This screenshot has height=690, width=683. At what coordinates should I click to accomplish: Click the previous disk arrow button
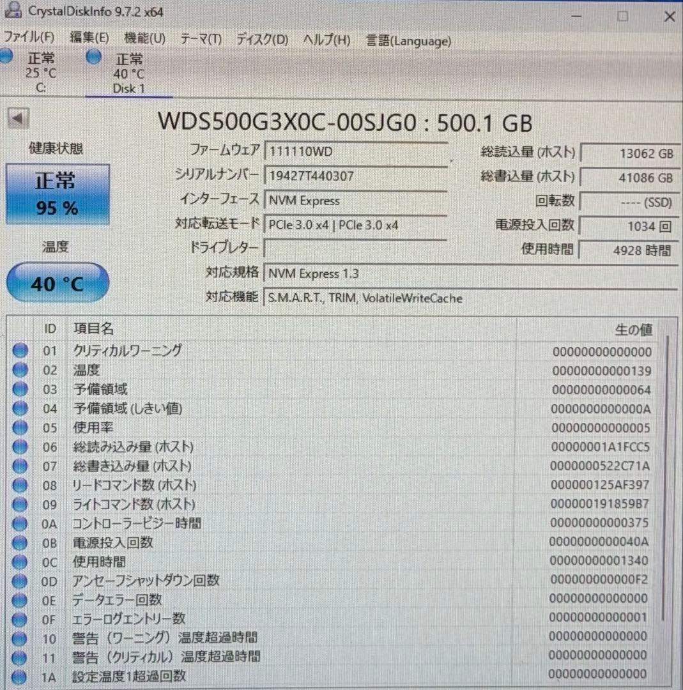19,119
